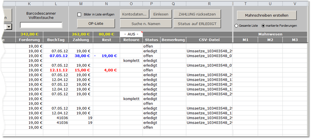Select column header Q
Image resolution: width=311 pixels, height=139 pixels.
pyautogui.click(x=173, y=4)
